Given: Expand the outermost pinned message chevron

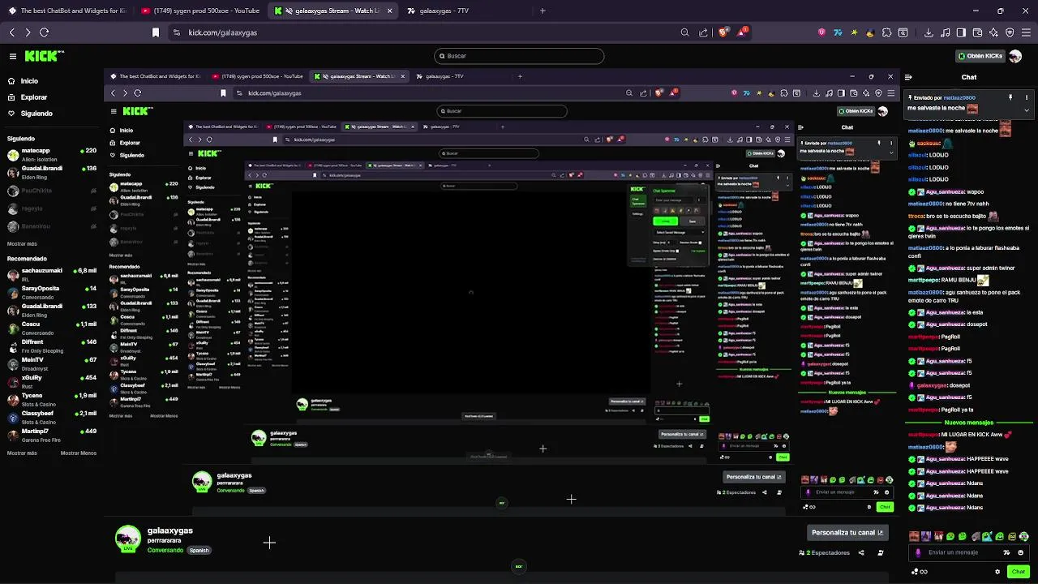Looking at the screenshot, I should [1027, 109].
